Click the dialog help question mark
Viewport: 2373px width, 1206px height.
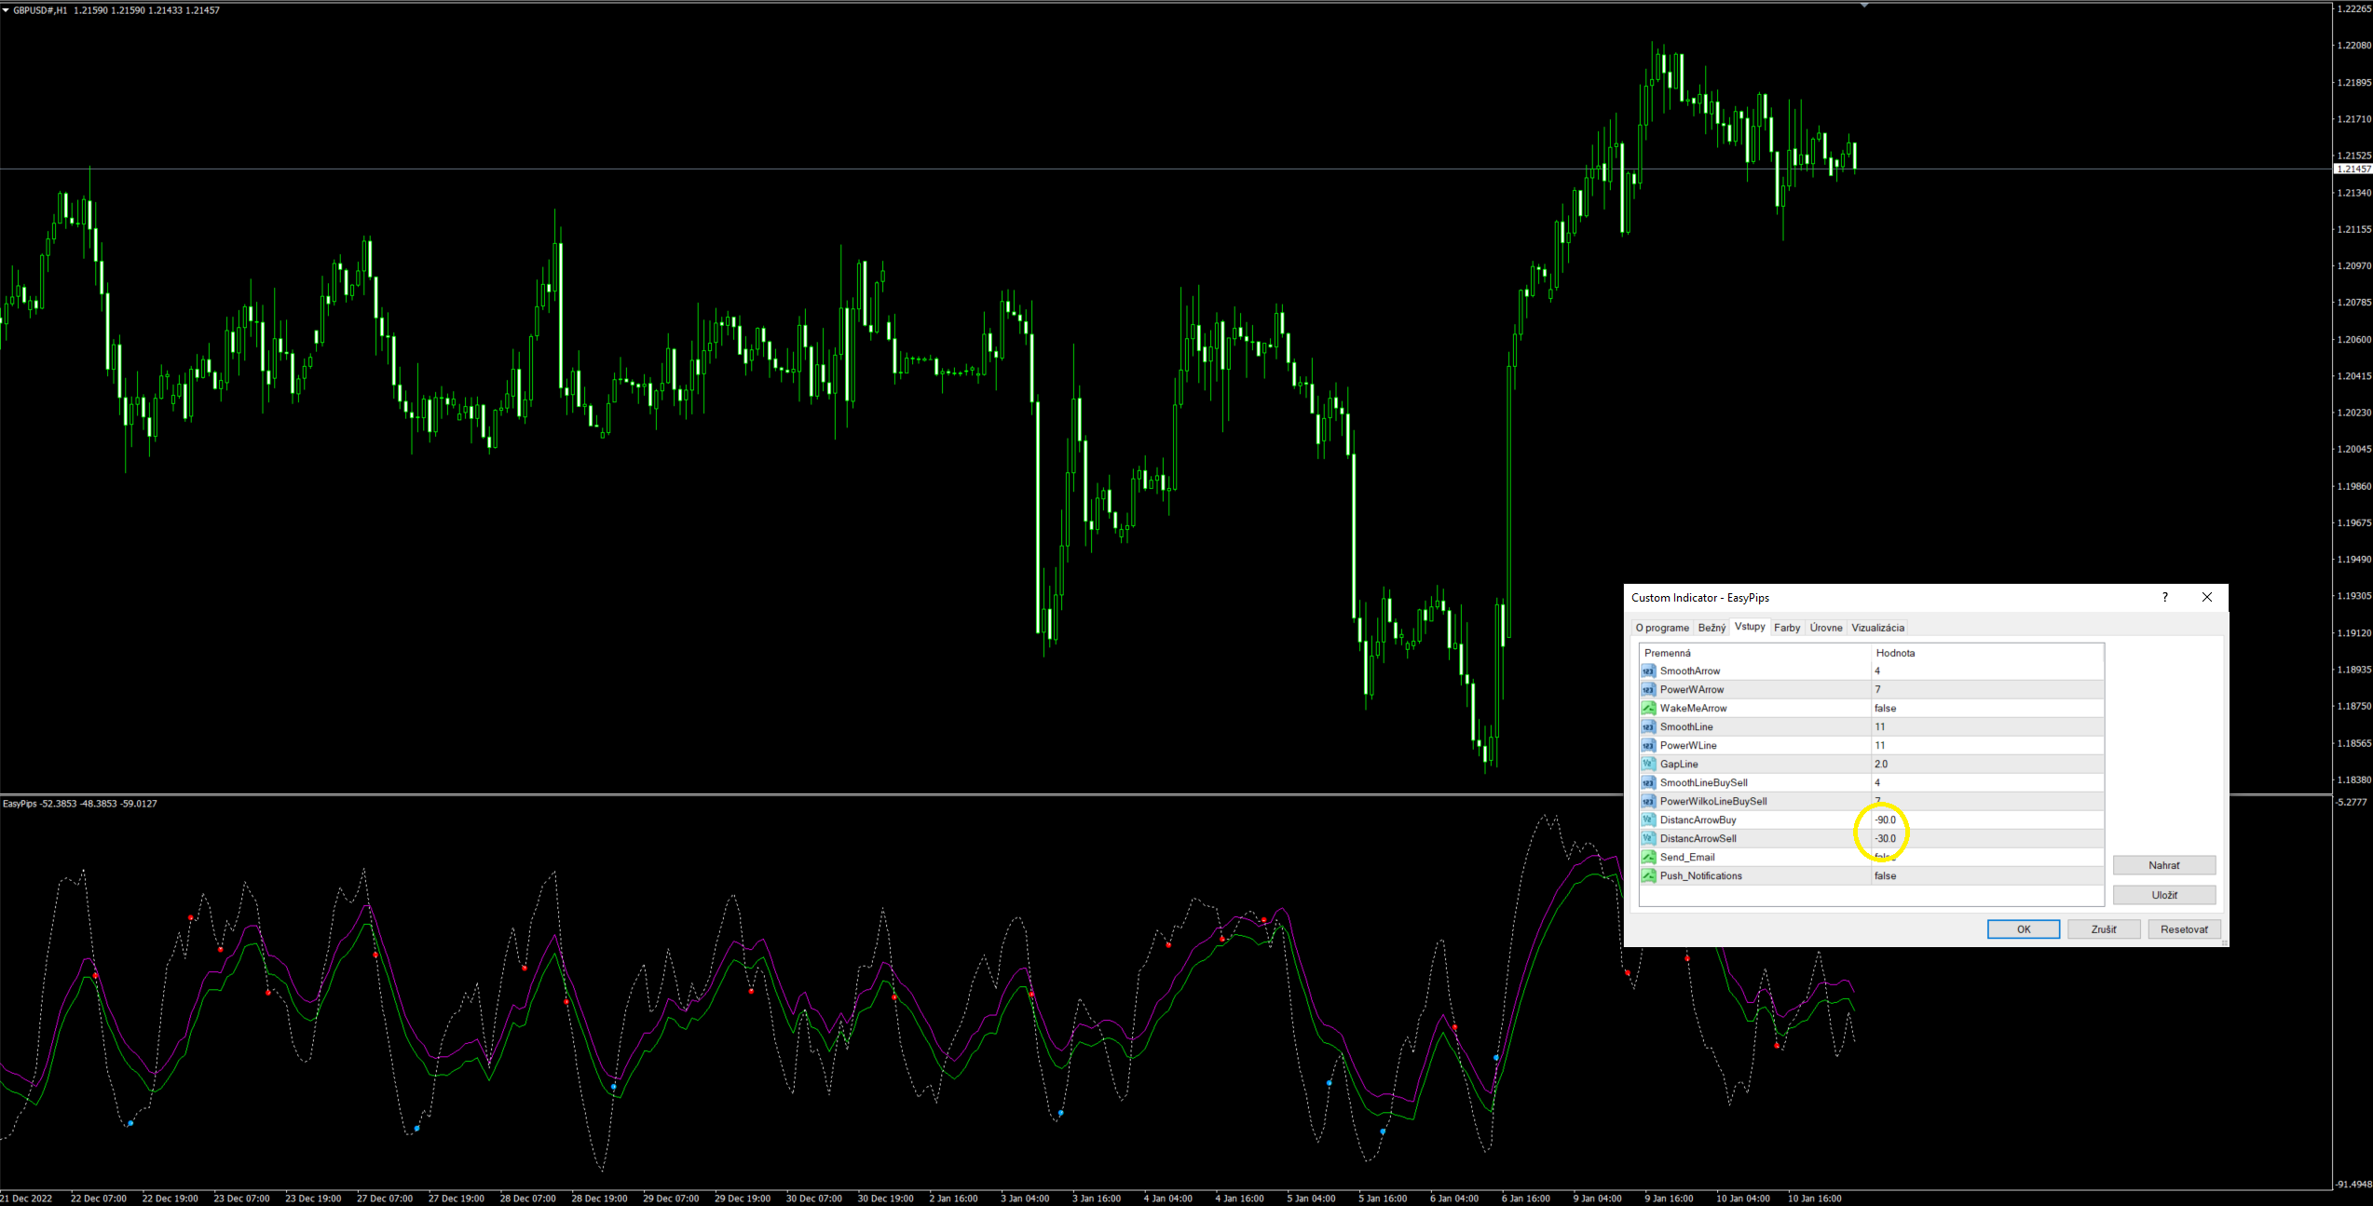point(2164,598)
